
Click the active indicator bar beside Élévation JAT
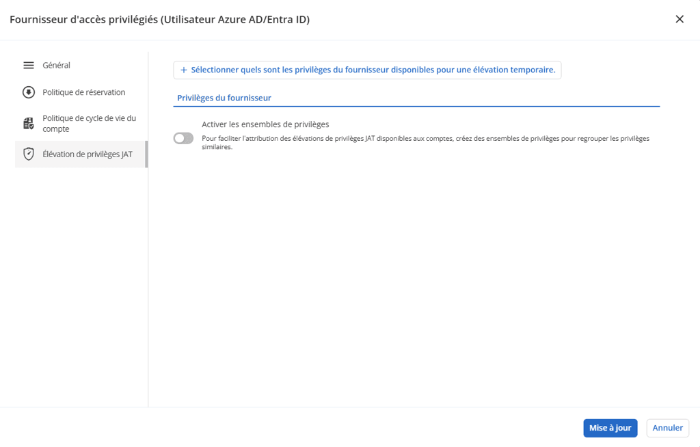[146, 154]
